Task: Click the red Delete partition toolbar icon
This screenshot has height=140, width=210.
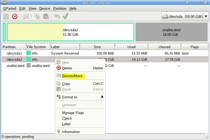Action: coord(14,16)
